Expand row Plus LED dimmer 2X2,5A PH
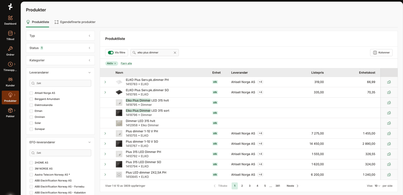Image resolution: width=403 pixels, height=195 pixels. point(105,174)
